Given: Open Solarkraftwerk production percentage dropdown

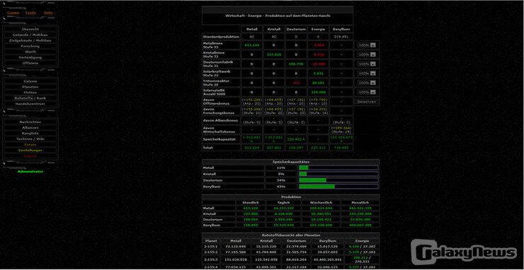Looking at the screenshot, I should [367, 73].
